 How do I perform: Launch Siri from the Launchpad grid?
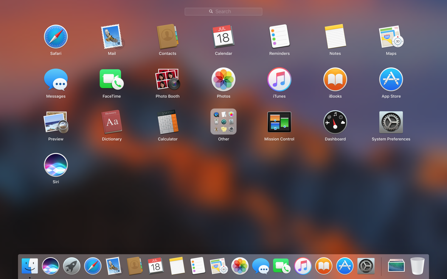pos(56,165)
